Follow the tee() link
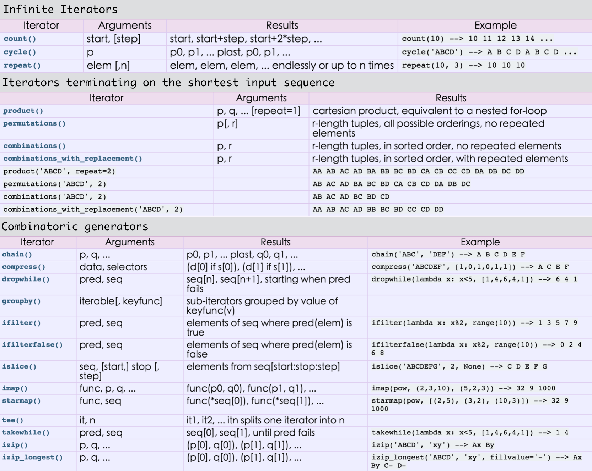 tap(13, 420)
